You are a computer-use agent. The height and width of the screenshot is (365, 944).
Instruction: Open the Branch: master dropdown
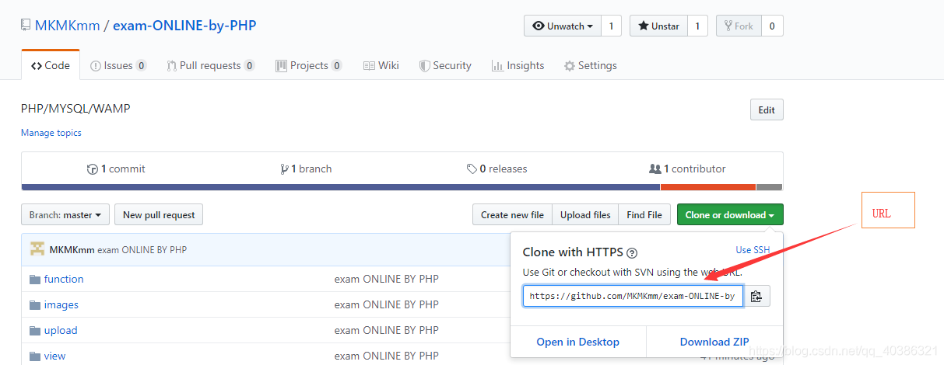65,215
